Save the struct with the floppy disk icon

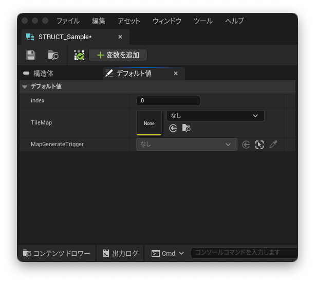tap(31, 55)
